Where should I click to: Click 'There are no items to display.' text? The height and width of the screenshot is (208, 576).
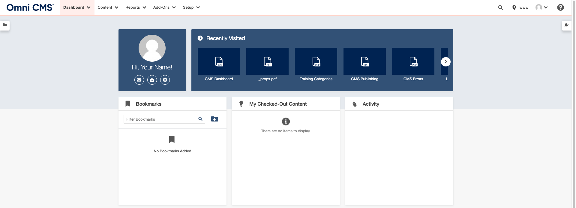point(286,131)
